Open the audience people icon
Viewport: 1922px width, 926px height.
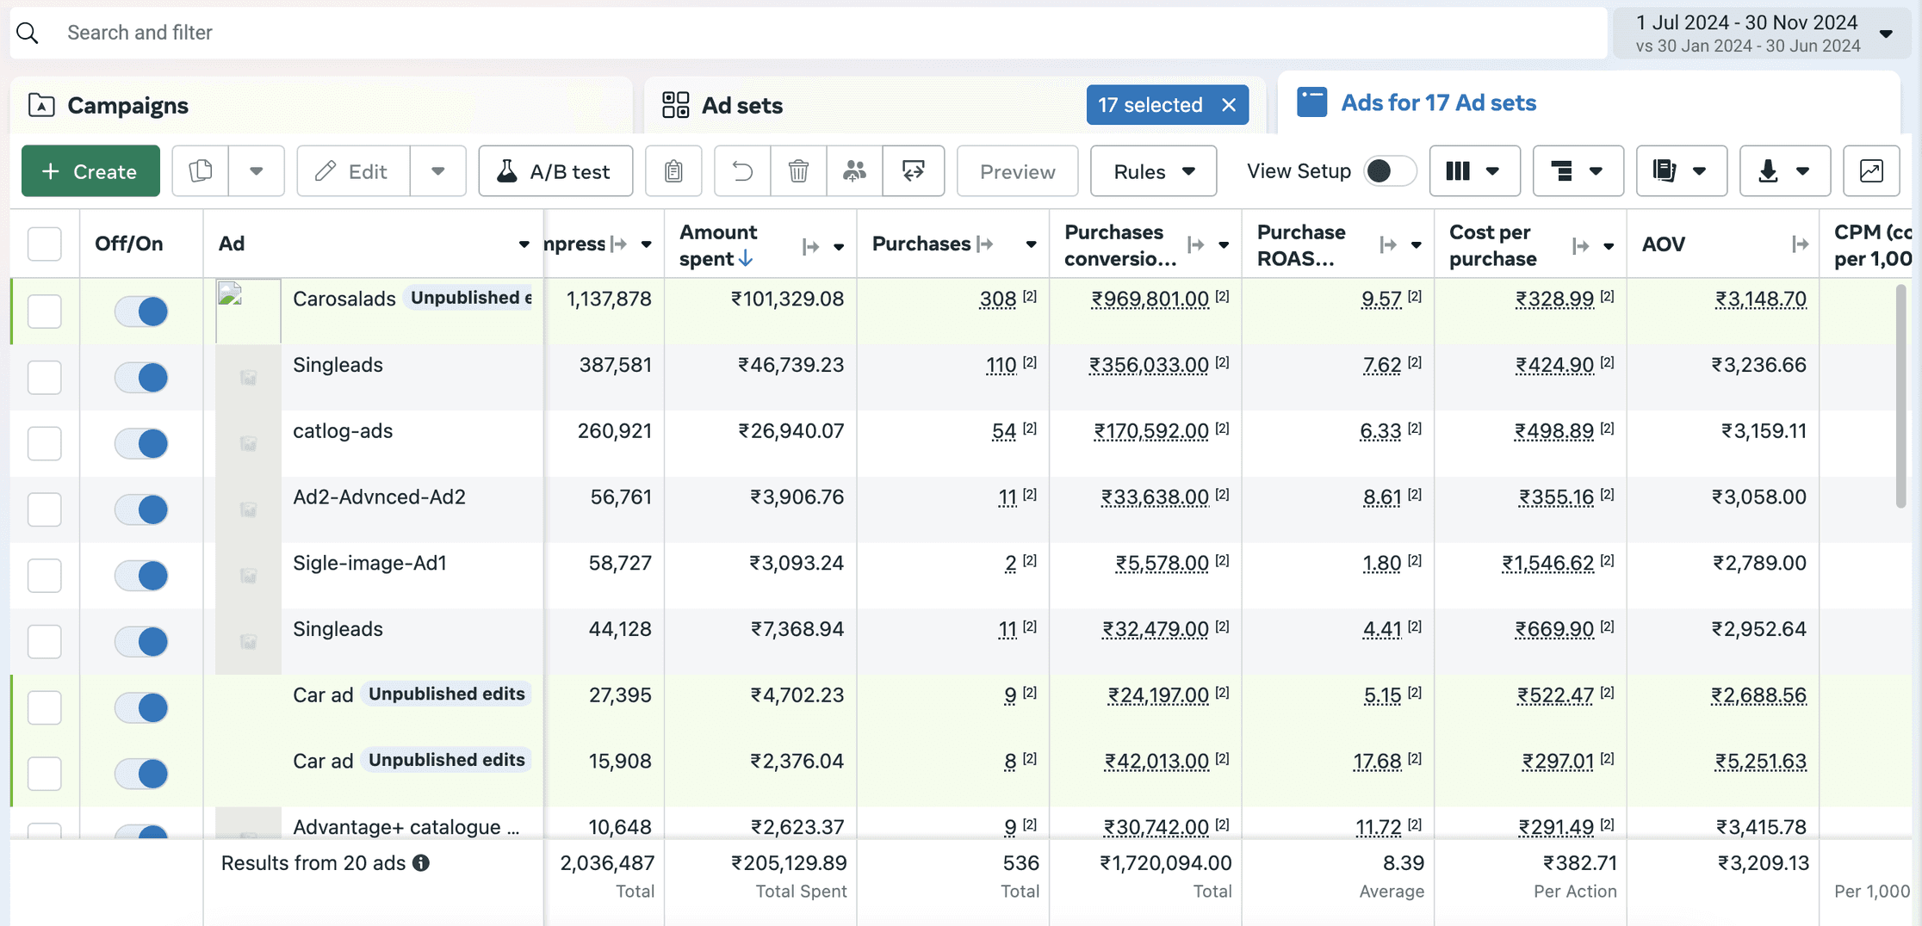tap(854, 171)
